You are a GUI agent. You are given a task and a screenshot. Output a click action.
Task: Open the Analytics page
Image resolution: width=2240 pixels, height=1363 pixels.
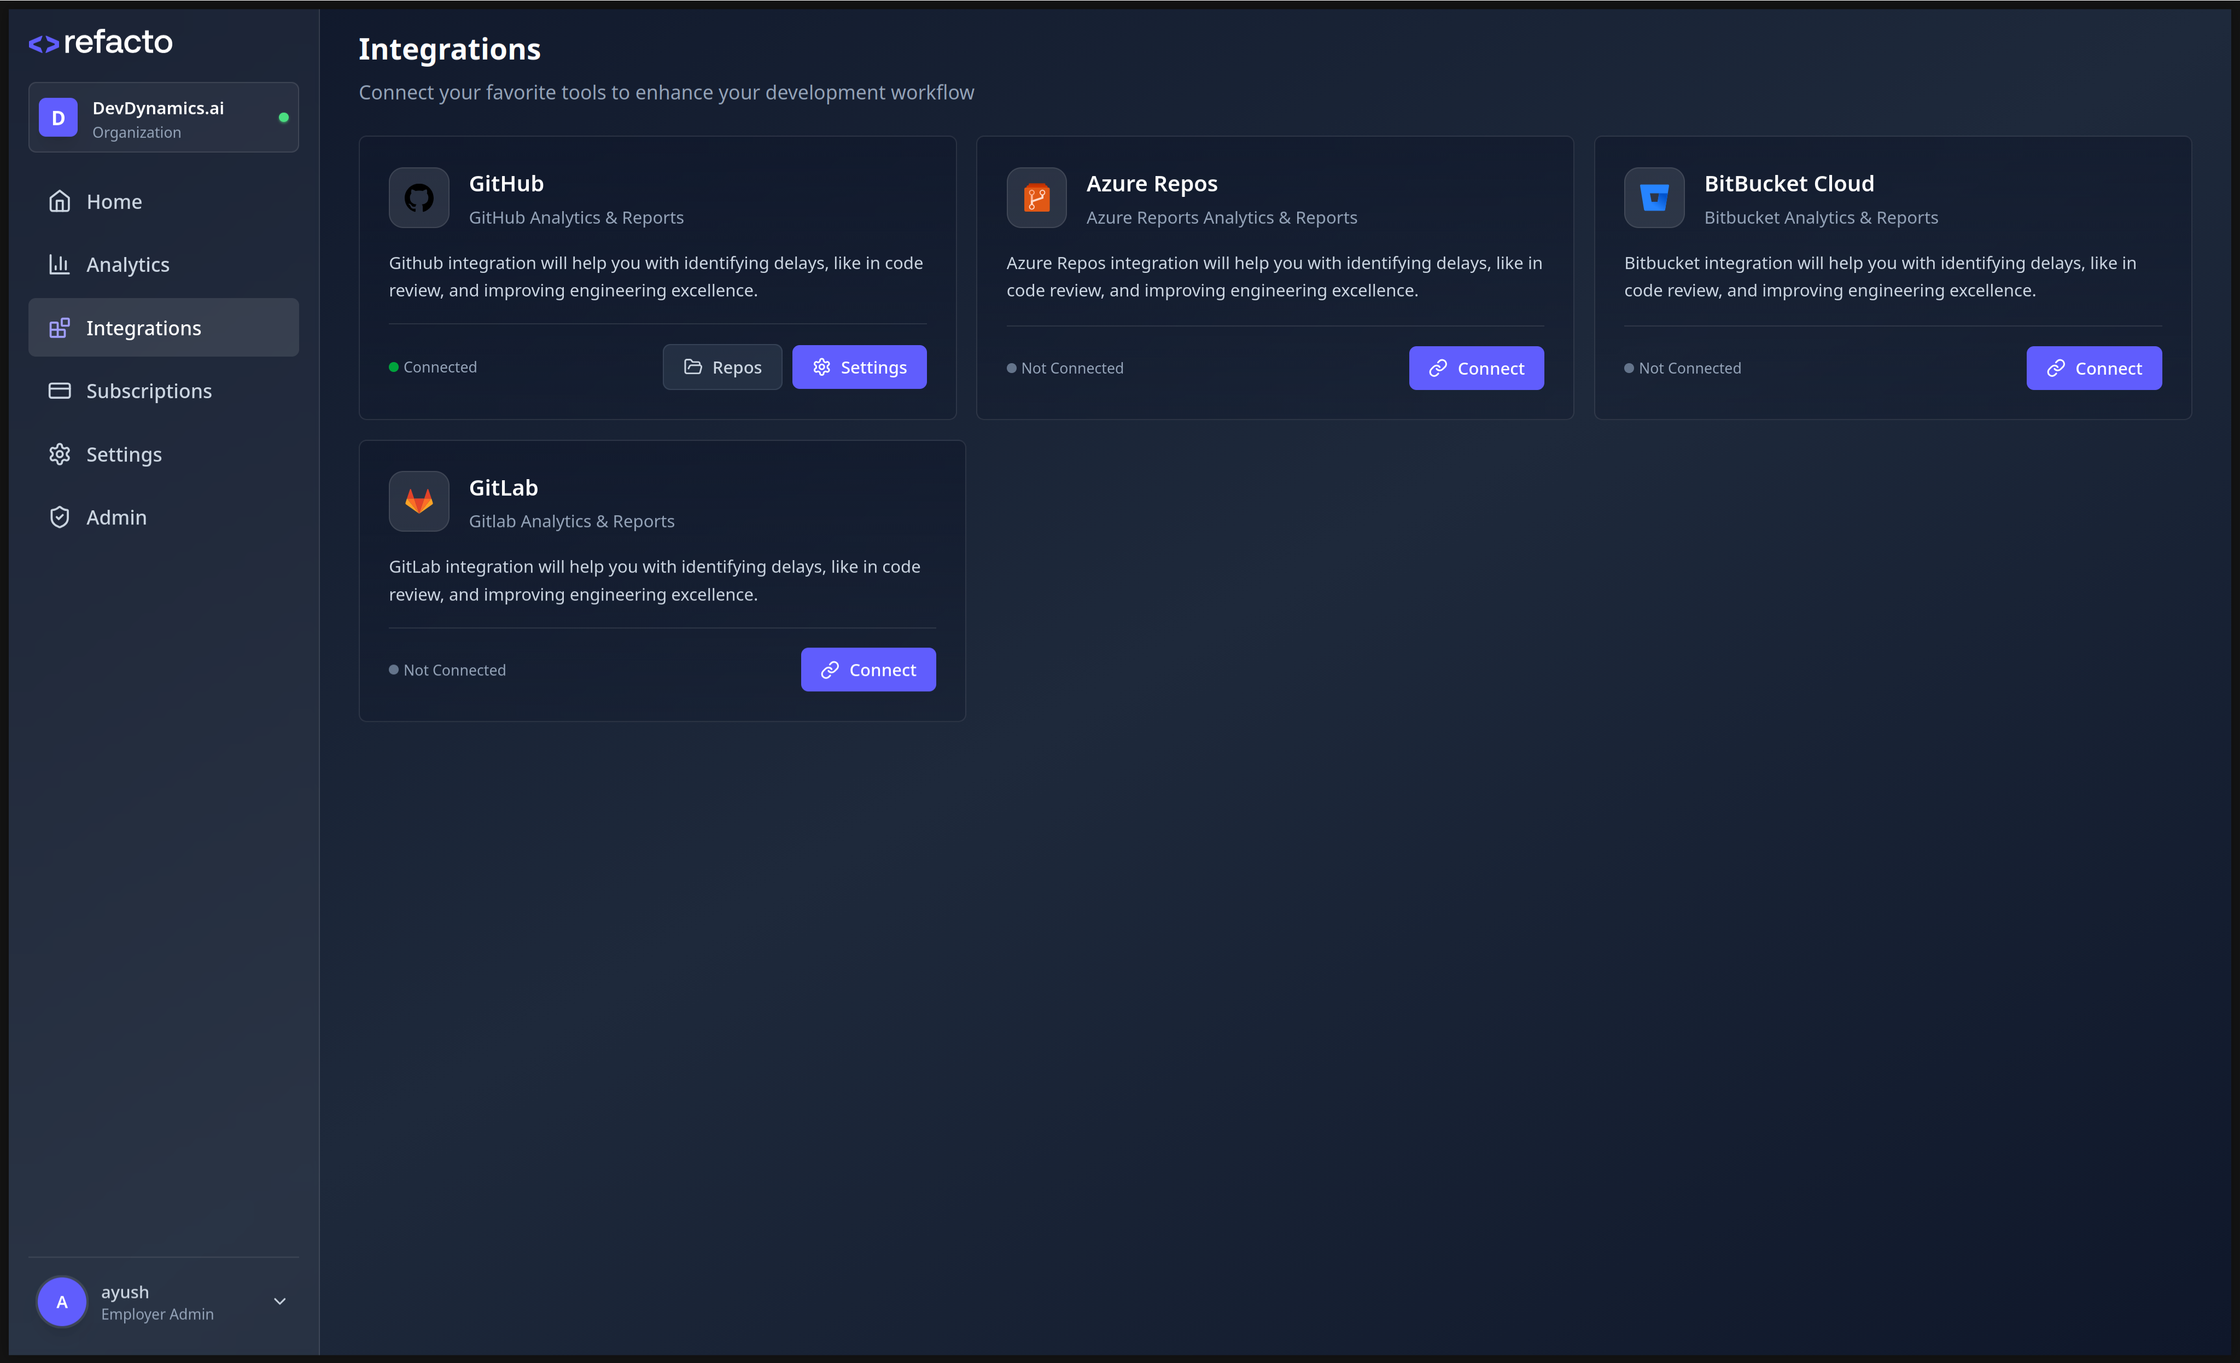(127, 265)
